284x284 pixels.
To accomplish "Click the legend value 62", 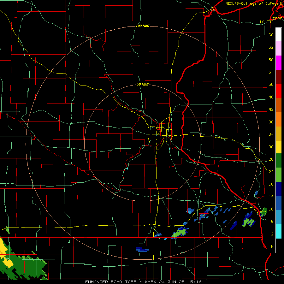I will click(x=271, y=47).
